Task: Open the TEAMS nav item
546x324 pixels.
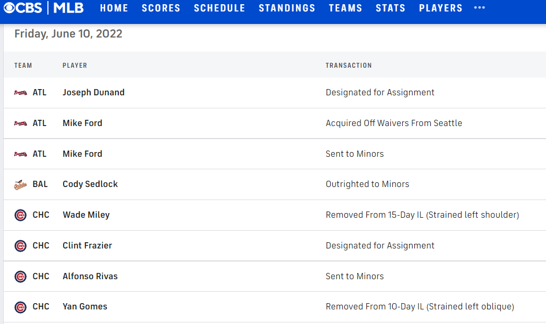Action: [345, 8]
